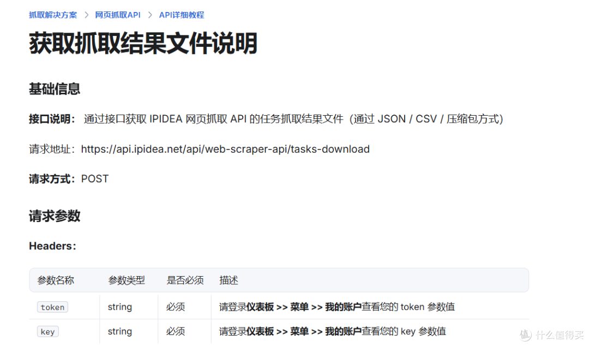Click the 描述 column header
589x347 pixels.
click(229, 280)
